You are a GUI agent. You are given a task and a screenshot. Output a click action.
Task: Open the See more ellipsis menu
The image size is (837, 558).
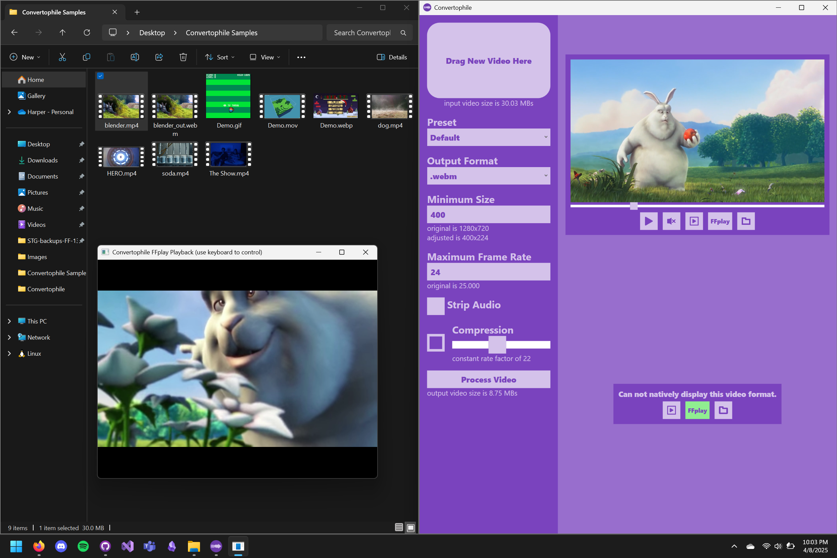pos(301,57)
